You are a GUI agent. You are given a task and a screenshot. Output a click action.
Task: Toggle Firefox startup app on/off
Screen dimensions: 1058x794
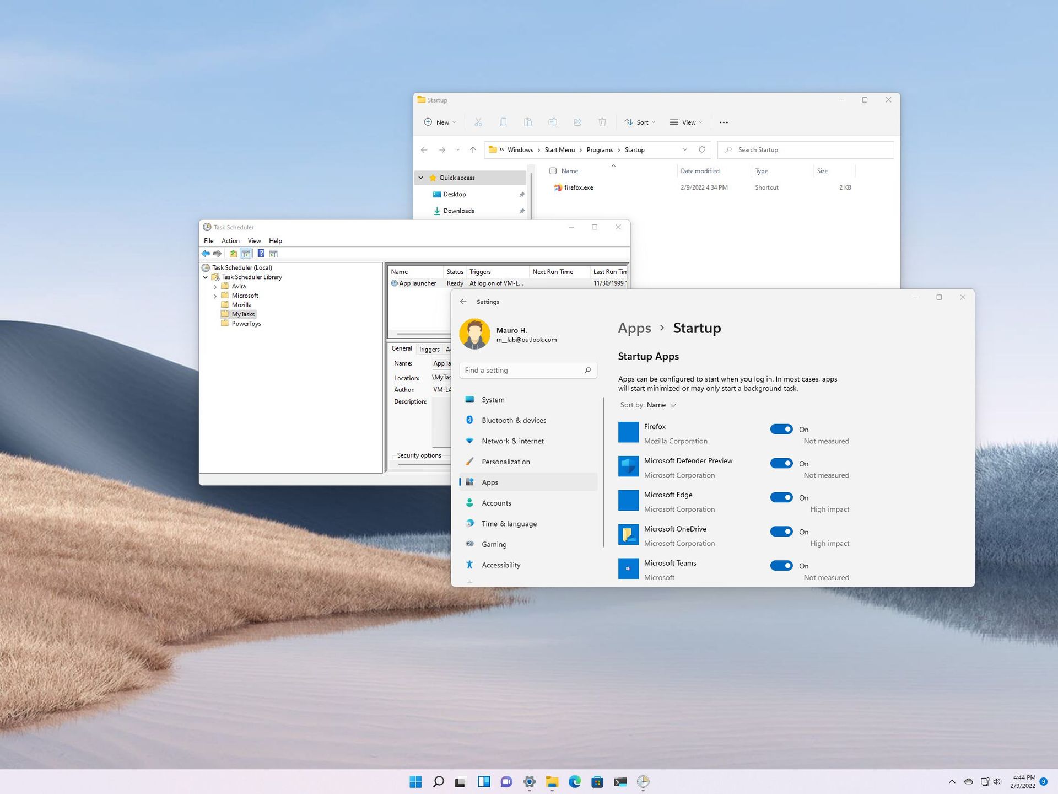point(781,428)
